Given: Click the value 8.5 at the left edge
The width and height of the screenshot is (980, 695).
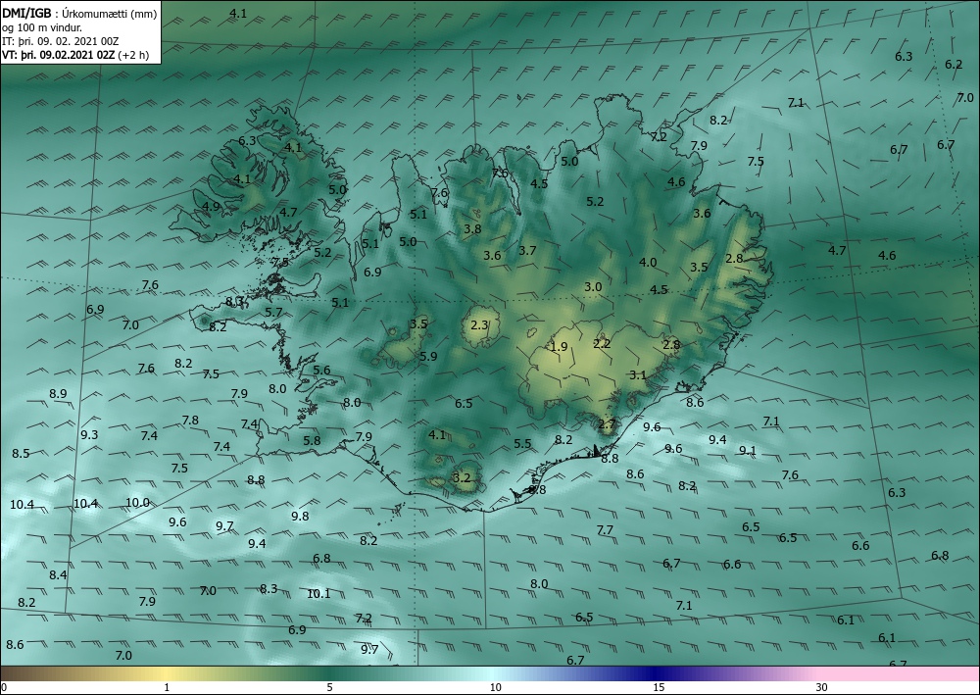Looking at the screenshot, I should [21, 453].
